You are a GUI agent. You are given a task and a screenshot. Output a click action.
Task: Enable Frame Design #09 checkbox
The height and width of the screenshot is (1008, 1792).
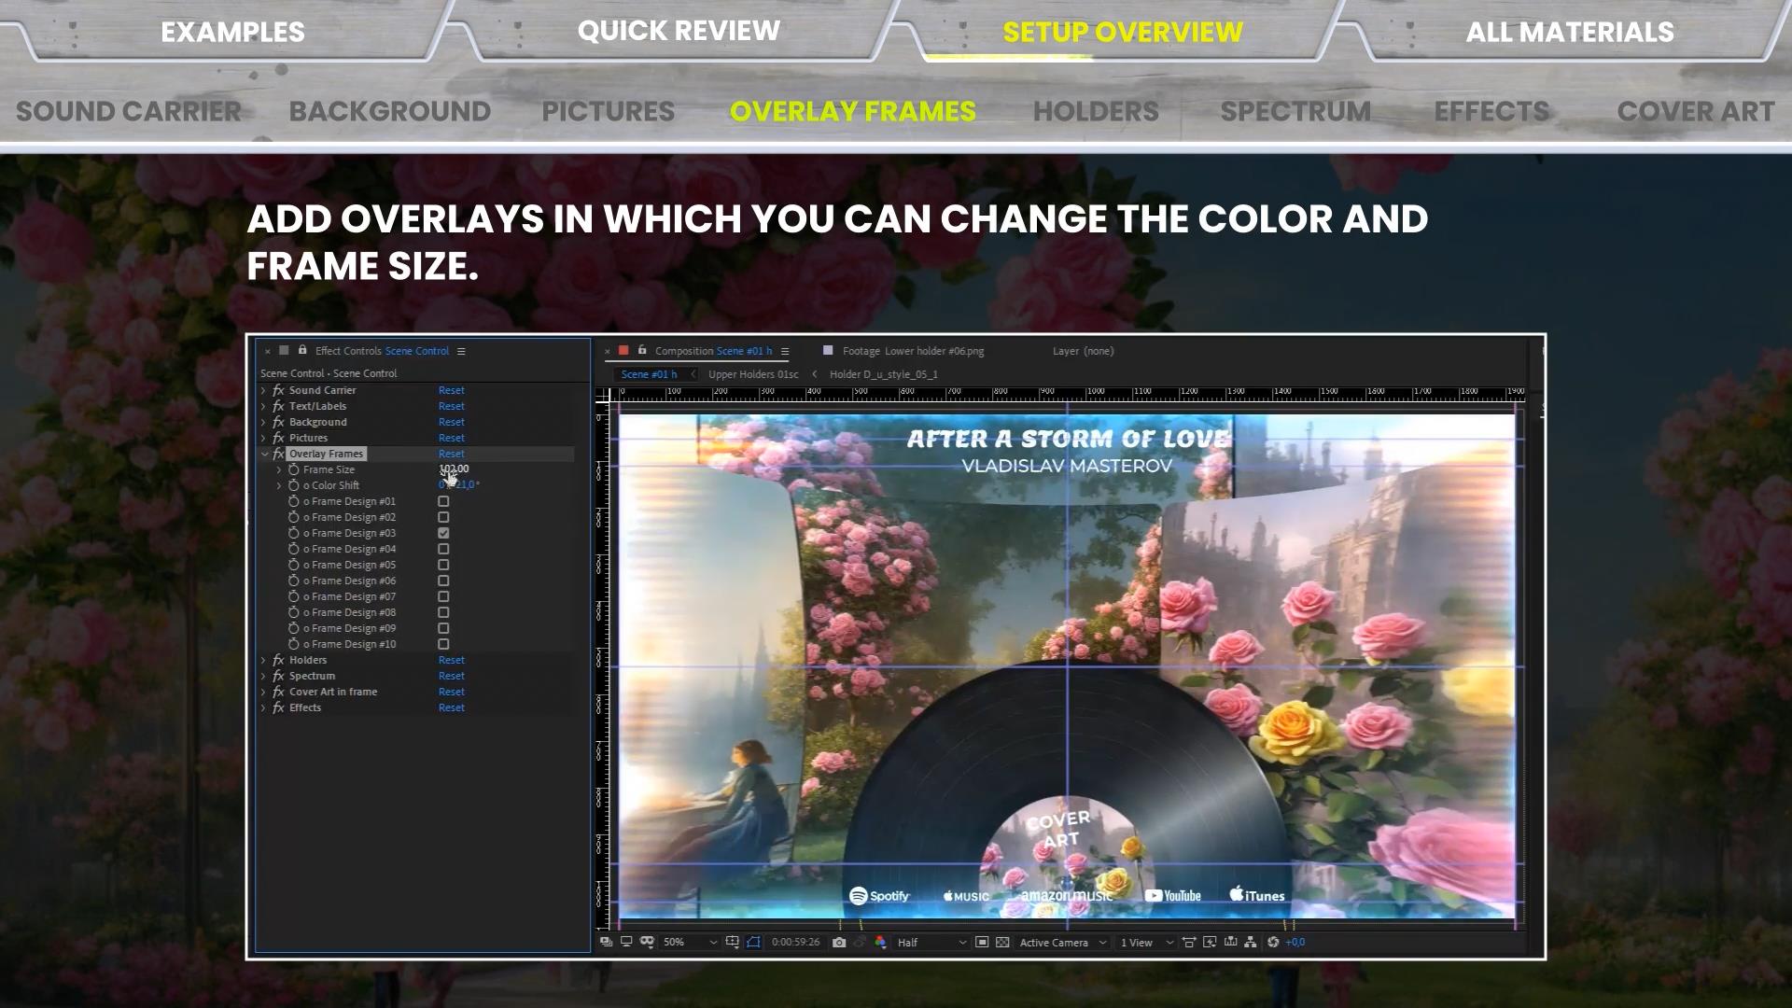pyautogui.click(x=443, y=628)
